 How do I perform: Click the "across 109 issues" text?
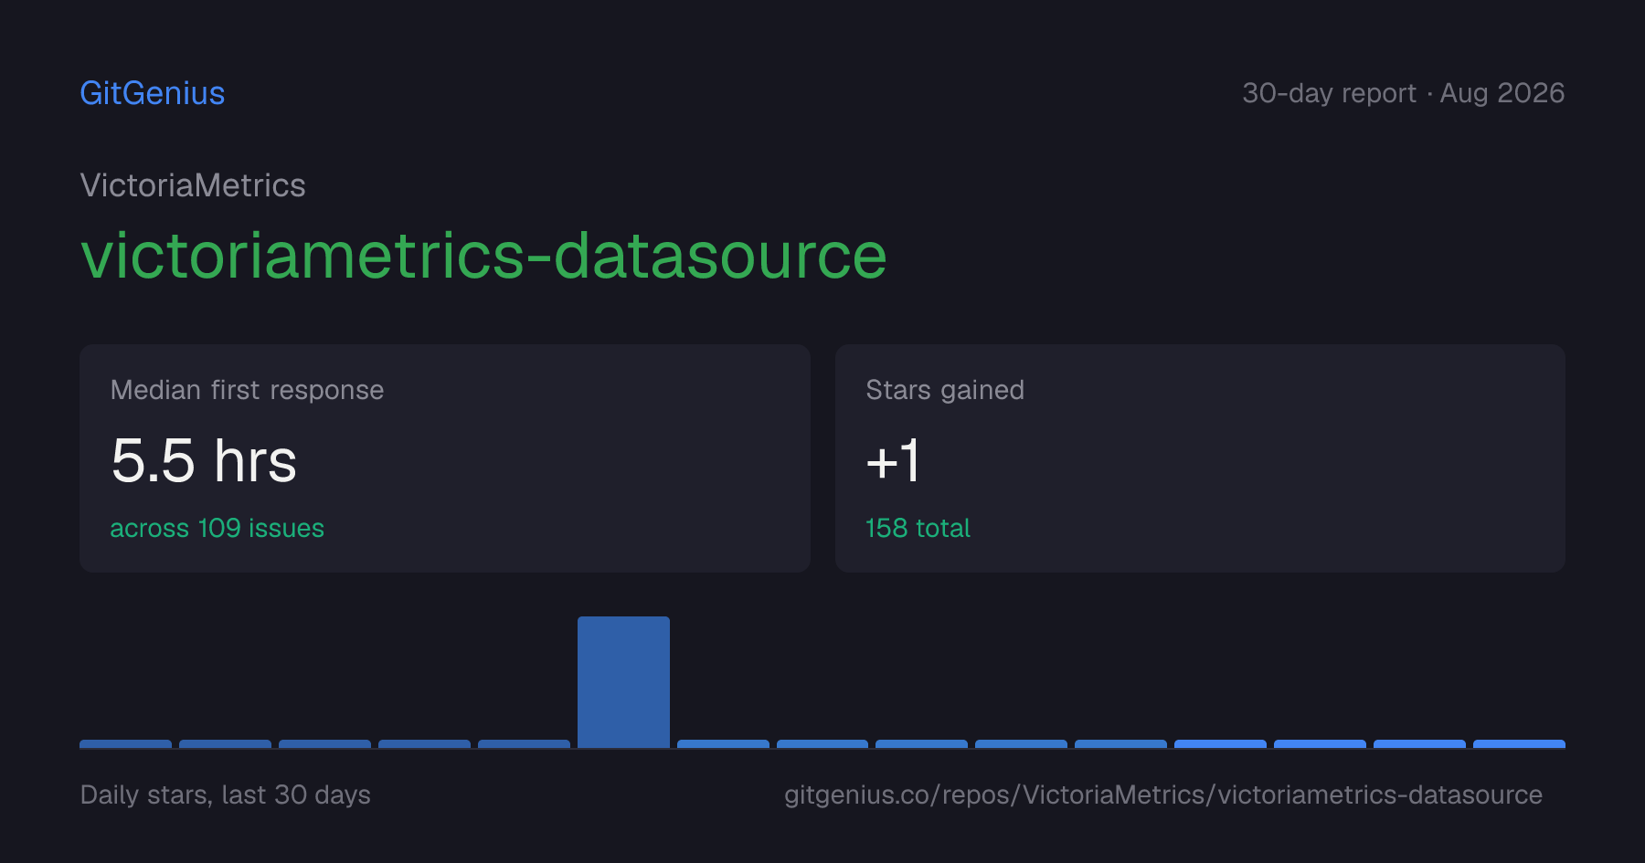click(217, 528)
